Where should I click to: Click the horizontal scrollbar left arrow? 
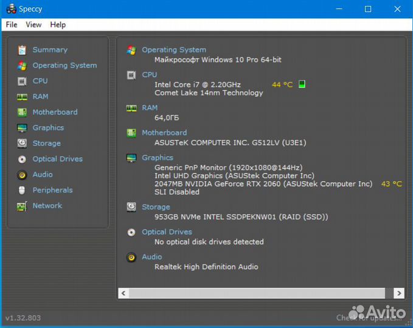[123, 293]
